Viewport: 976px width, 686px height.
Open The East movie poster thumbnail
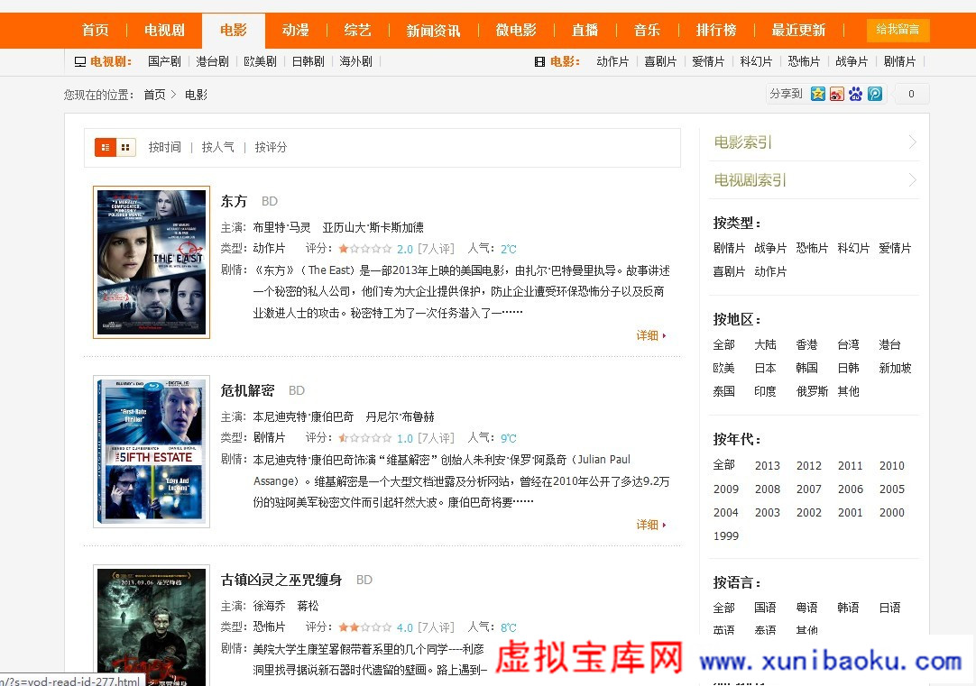click(152, 262)
